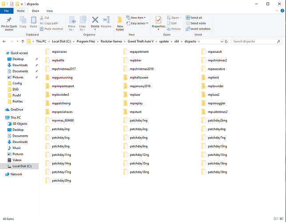This screenshot has height=222, width=286.
Task: Open the mpheist folder icon
Action: pos(204,78)
